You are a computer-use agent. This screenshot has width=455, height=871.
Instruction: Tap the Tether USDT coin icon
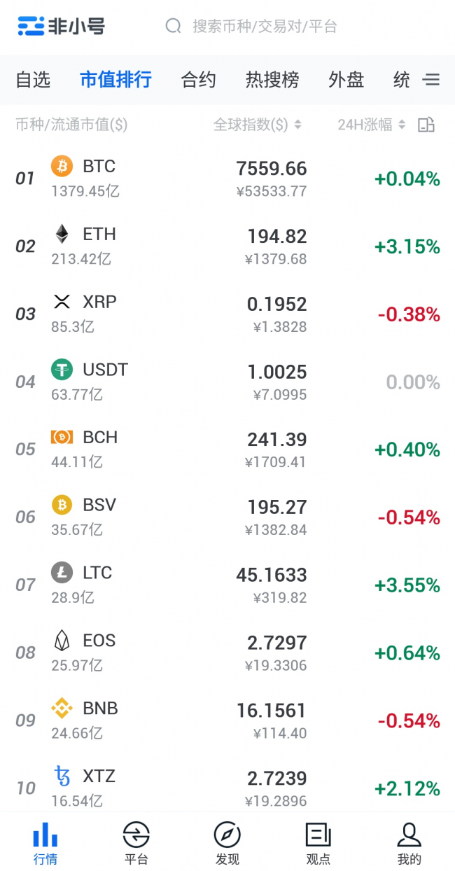[x=62, y=370]
